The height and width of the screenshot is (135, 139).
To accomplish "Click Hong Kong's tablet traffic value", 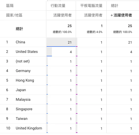I will click(101, 81).
